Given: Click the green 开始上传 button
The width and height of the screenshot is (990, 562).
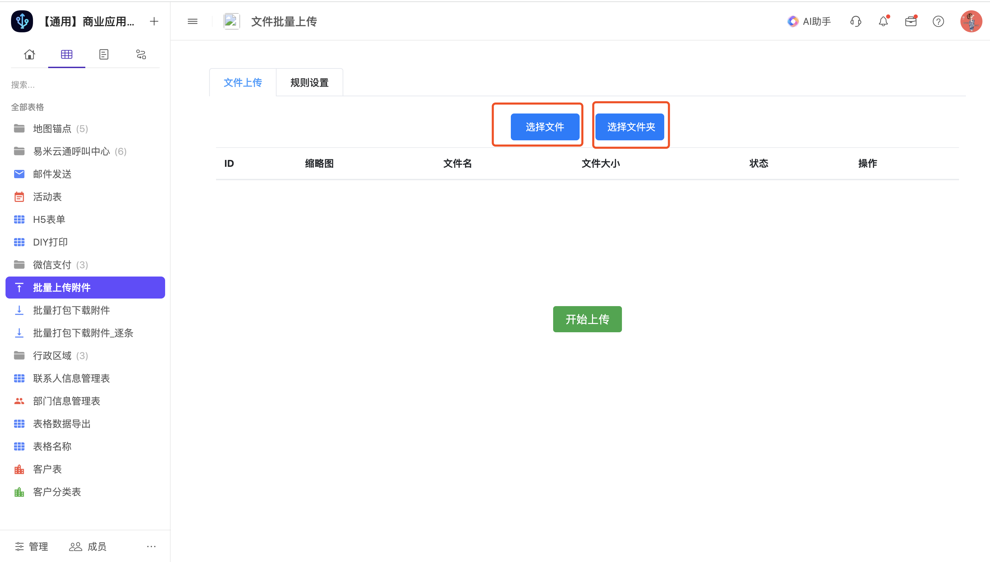Looking at the screenshot, I should point(588,319).
